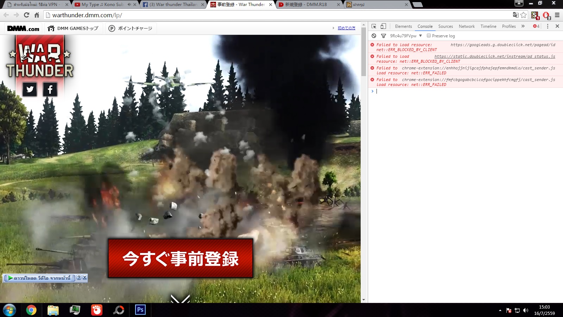Click the Chrome icon in the taskbar

click(31, 310)
